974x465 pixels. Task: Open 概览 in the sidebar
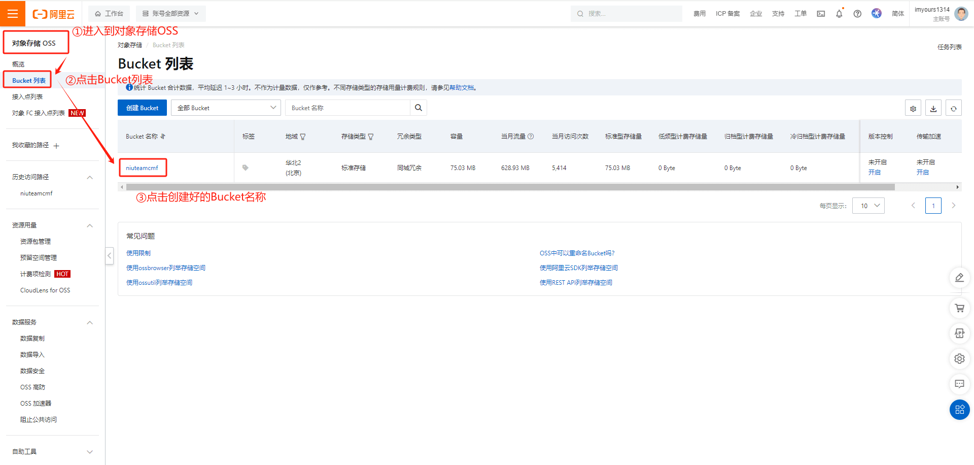18,64
